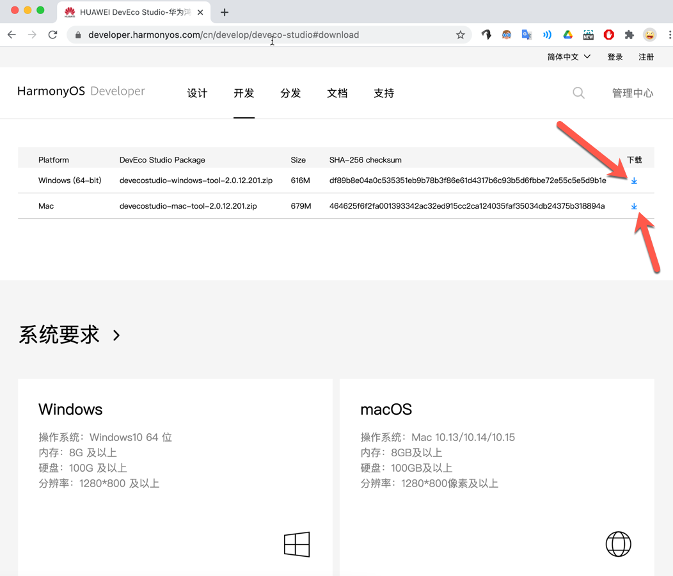The height and width of the screenshot is (576, 673).
Task: Click the globe icon in macOS card
Action: click(x=618, y=544)
